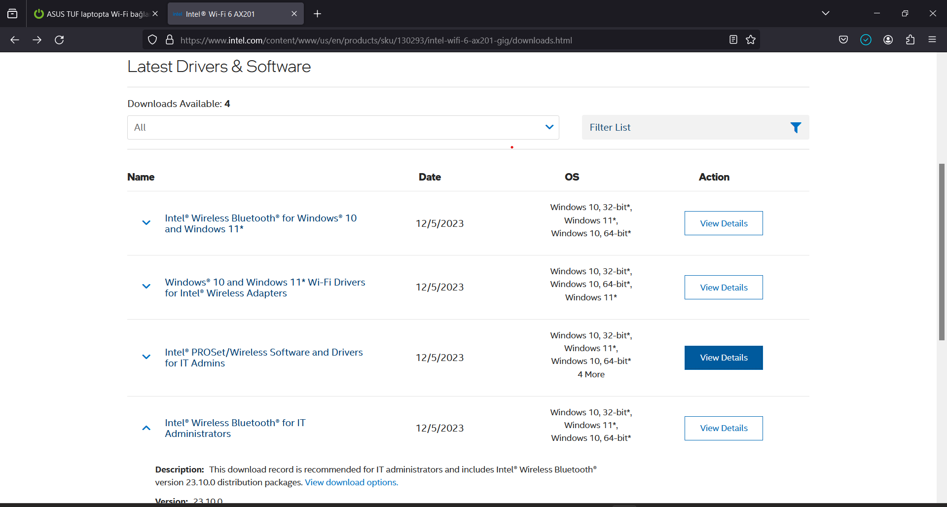Open the Firefox account icon
The height and width of the screenshot is (507, 947).
click(x=888, y=40)
